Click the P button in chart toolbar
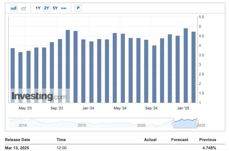Screen dimensions: 229x151 click(78, 8)
